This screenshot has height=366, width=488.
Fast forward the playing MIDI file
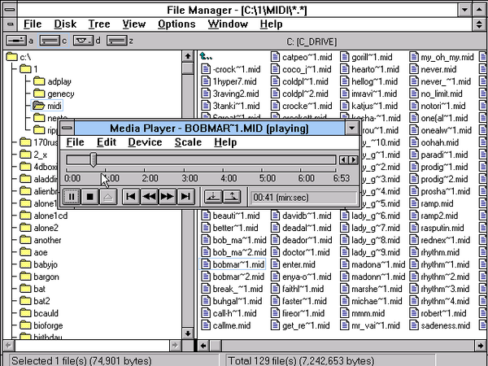167,197
